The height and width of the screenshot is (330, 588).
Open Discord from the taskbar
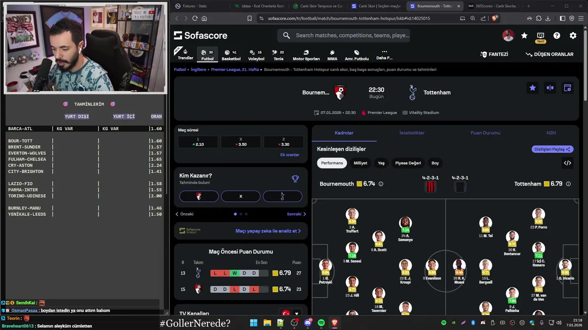pos(308,323)
